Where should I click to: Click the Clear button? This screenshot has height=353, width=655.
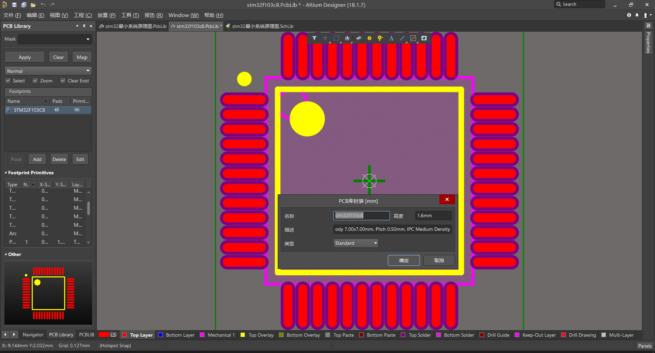pyautogui.click(x=58, y=57)
